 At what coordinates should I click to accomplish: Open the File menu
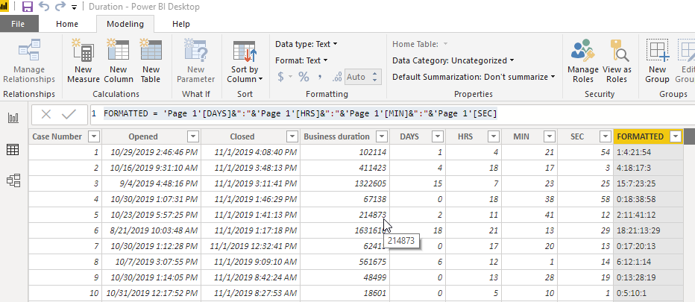[18, 24]
